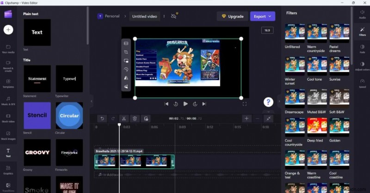
Task: Redo the last edit
Action: [113, 119]
